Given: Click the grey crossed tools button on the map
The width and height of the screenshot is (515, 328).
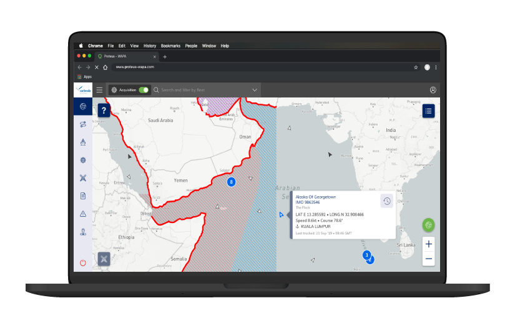Looking at the screenshot, I should tap(104, 259).
